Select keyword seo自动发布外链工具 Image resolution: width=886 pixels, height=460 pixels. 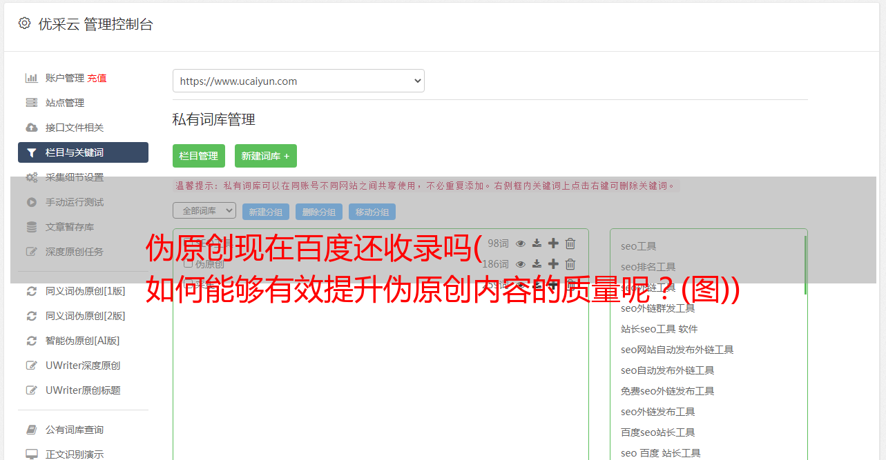pyautogui.click(x=668, y=370)
